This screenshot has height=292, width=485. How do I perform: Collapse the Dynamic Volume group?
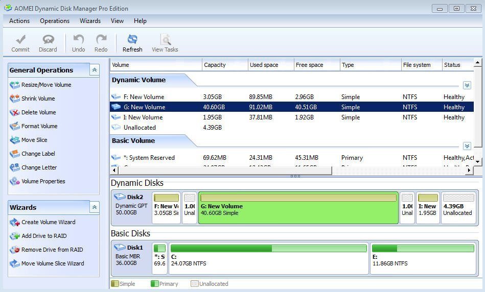tap(467, 85)
